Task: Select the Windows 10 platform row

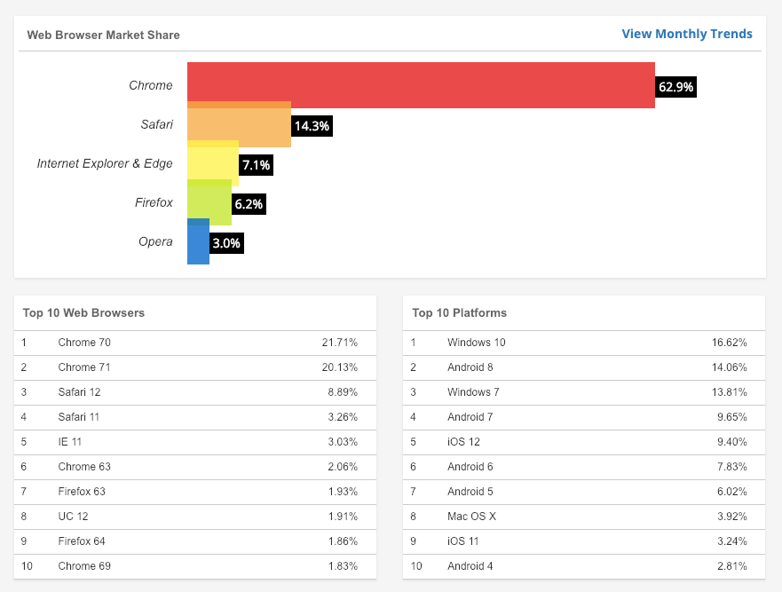Action: click(584, 343)
